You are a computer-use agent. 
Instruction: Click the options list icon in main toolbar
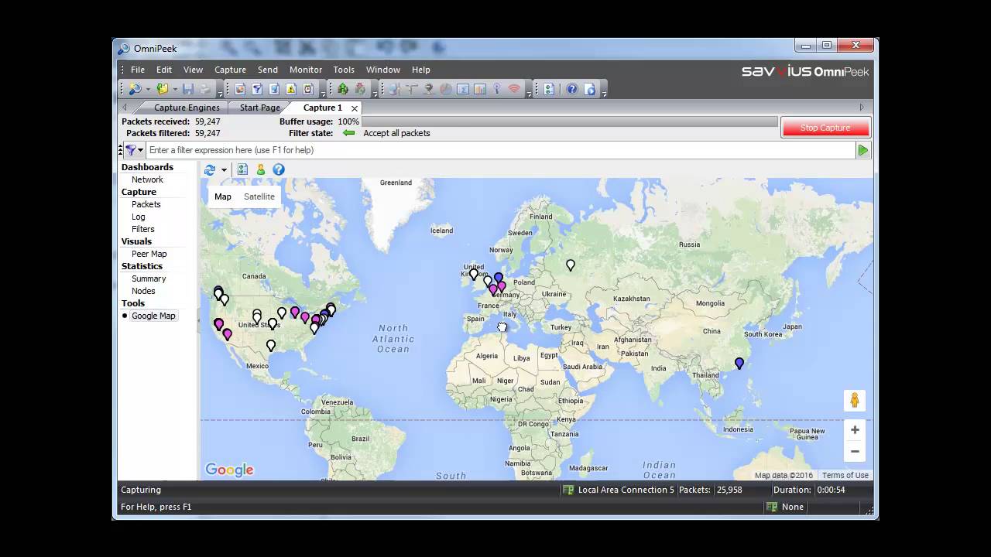(x=549, y=89)
